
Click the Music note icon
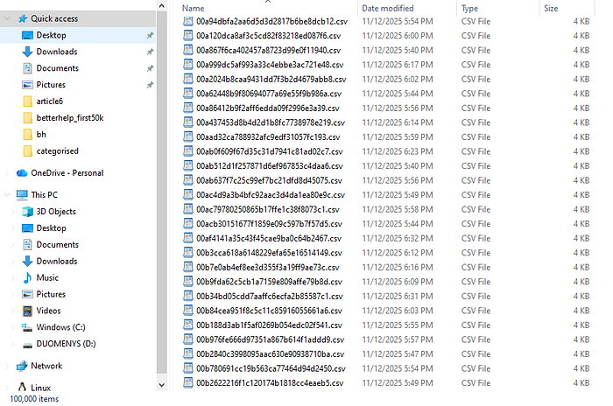(x=27, y=278)
